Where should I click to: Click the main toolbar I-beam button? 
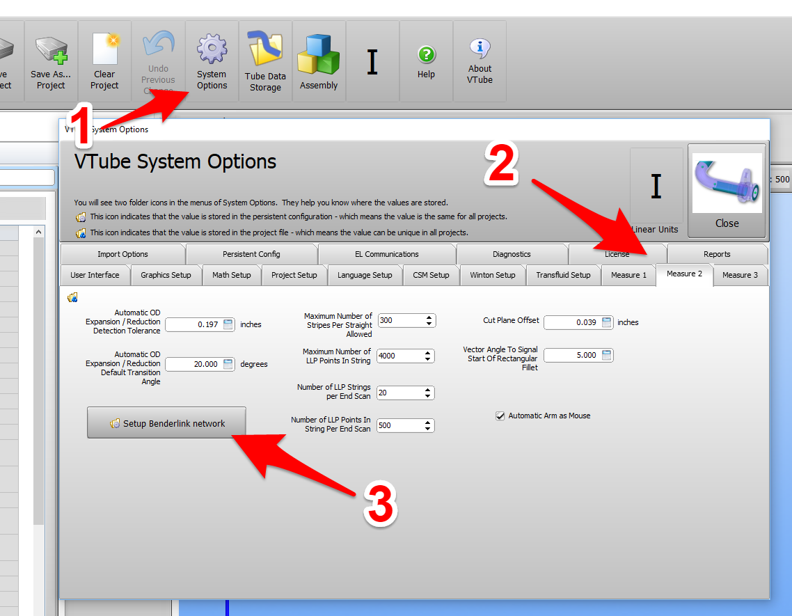coord(372,62)
